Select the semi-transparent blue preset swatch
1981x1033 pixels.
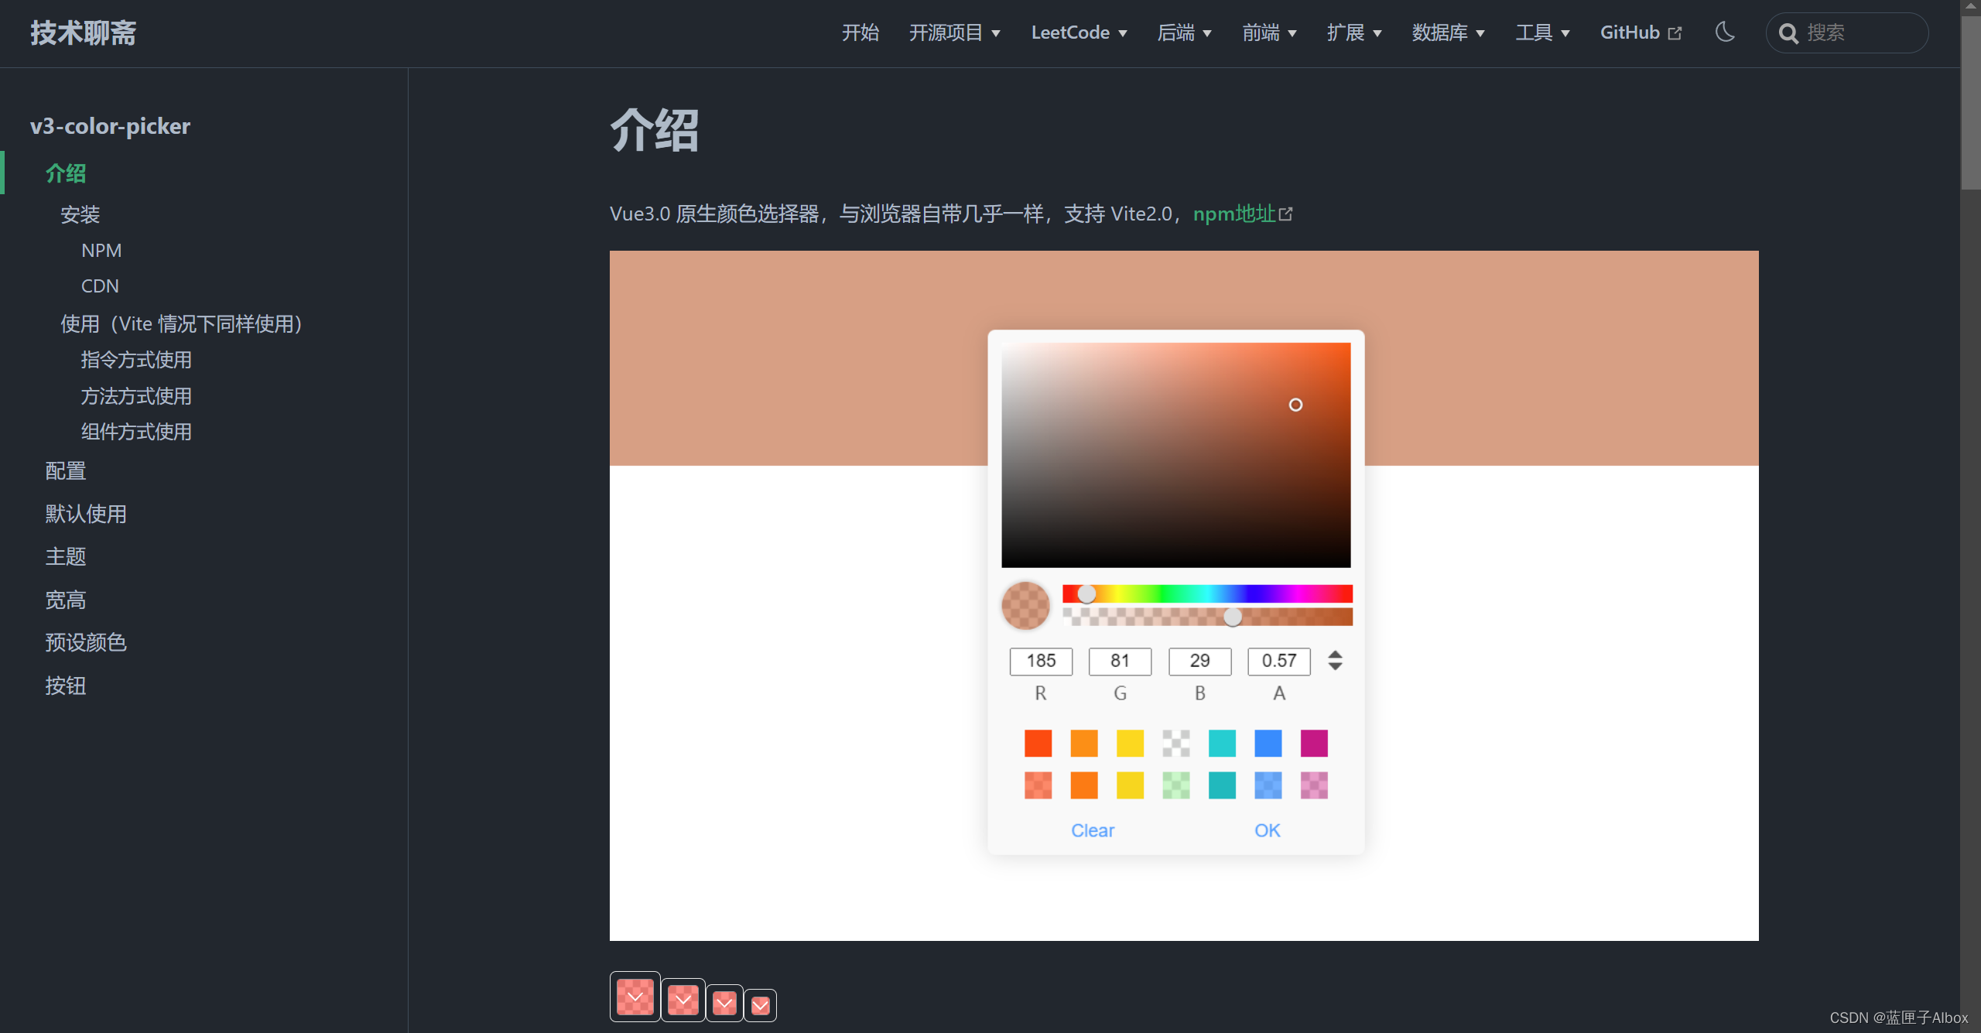(x=1268, y=785)
